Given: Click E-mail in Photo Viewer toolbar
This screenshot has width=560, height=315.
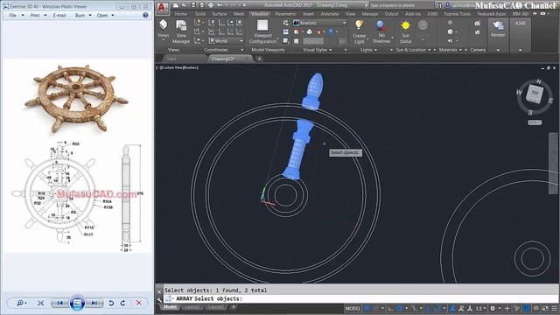Looking at the screenshot, I should (59, 16).
